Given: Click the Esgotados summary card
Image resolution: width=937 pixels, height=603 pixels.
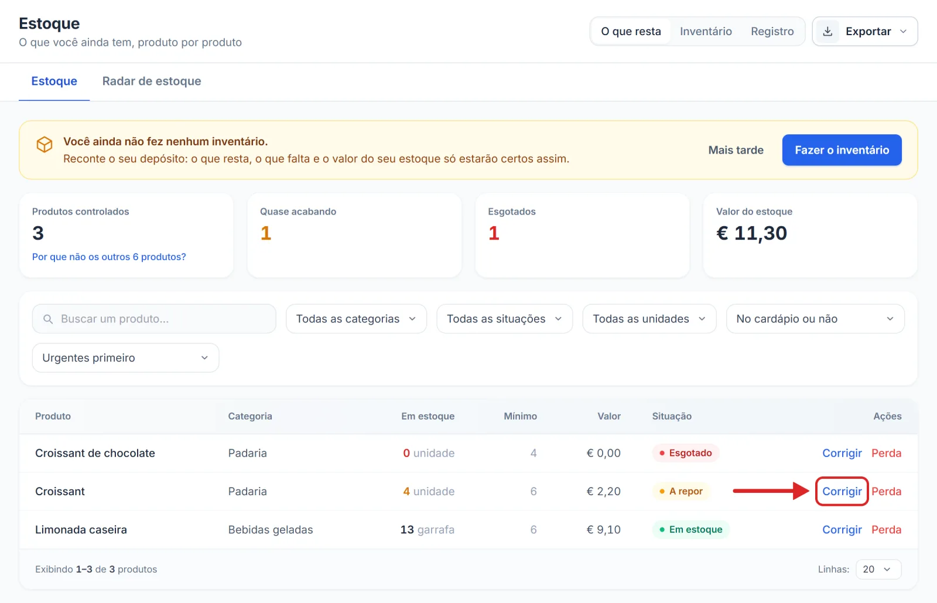Looking at the screenshot, I should click(582, 236).
